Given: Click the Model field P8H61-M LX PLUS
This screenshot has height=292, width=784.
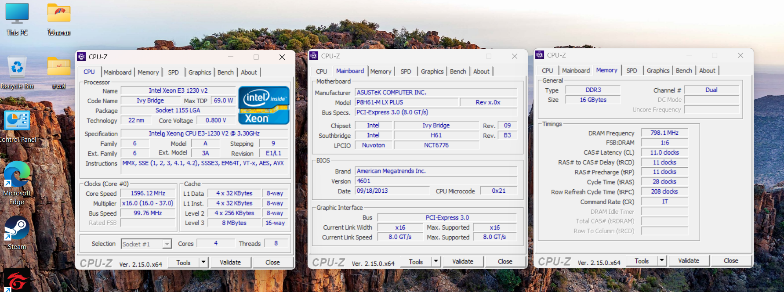Looking at the screenshot, I should pyautogui.click(x=407, y=102).
